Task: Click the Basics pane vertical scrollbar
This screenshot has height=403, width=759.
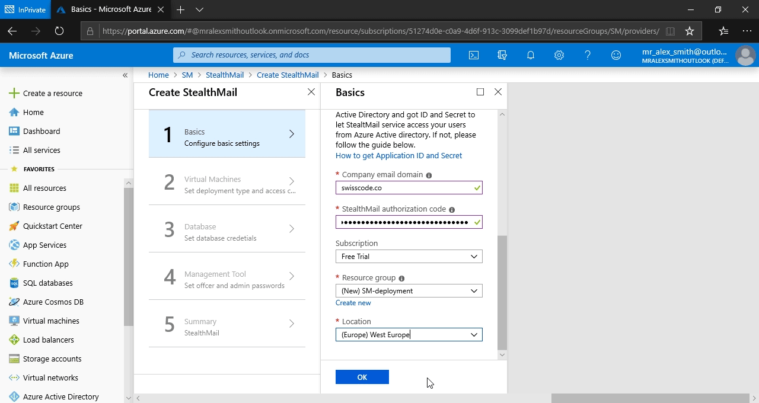Action: click(x=502, y=290)
